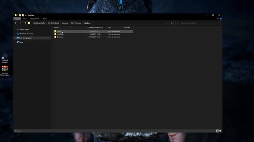Open Acesso rápido in the navigation pane
This screenshot has height=142, width=254.
click(x=24, y=30)
